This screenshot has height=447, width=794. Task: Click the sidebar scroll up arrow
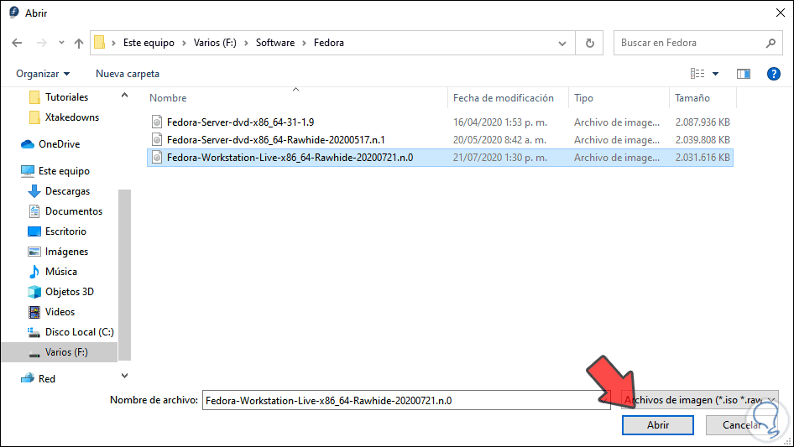click(124, 95)
